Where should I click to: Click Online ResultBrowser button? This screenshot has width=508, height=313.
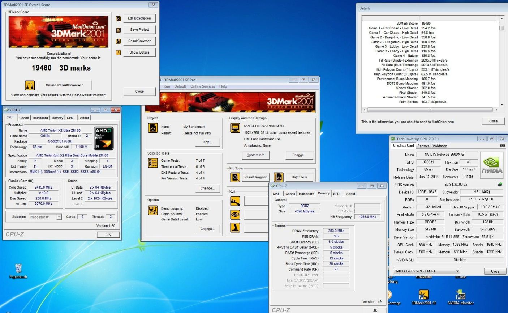click(64, 85)
